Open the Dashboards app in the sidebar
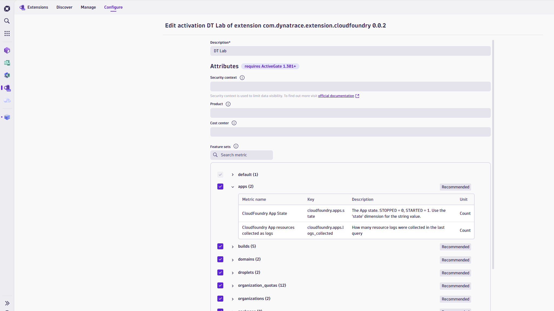554x311 pixels. point(7,63)
